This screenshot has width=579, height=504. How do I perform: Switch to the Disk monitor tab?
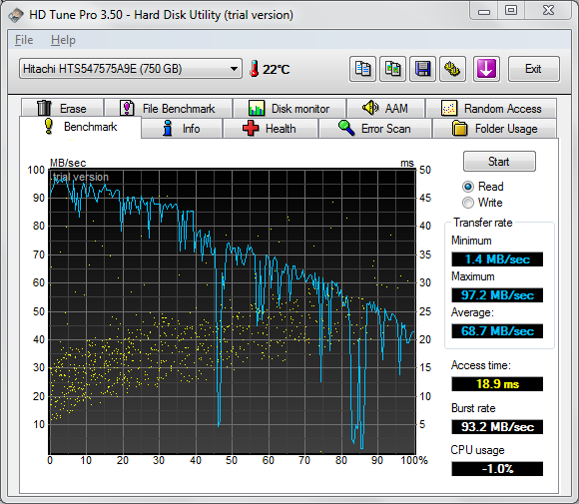[x=289, y=109]
